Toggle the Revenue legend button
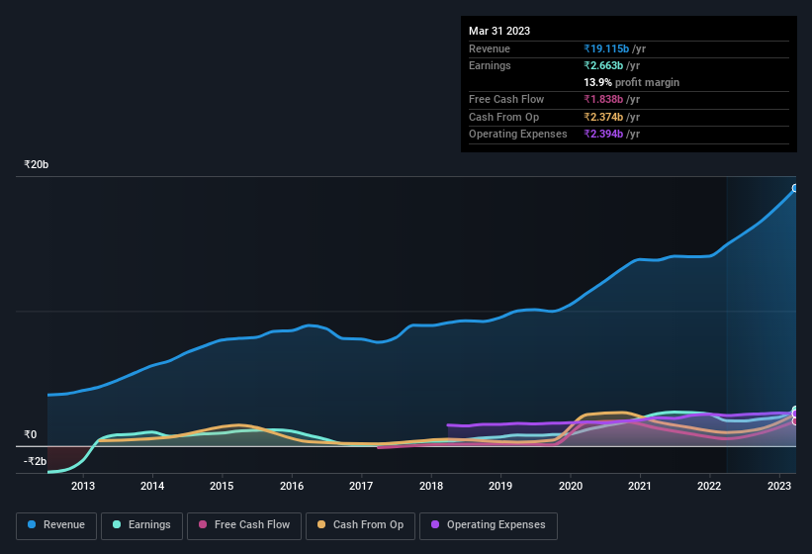812x554 pixels. 56,525
